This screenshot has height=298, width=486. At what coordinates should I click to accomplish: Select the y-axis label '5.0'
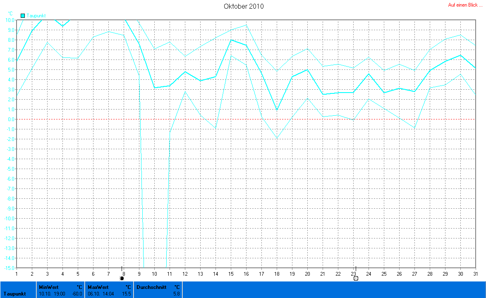point(11,70)
